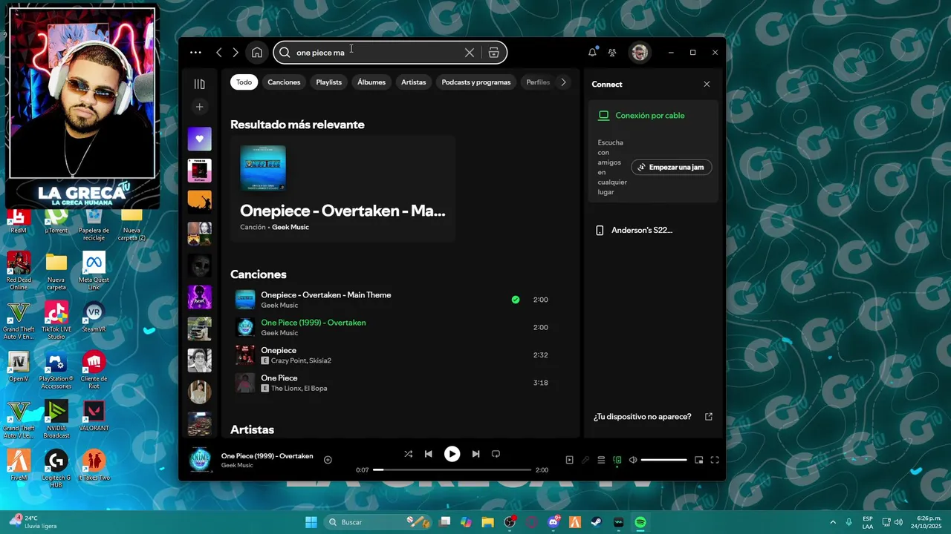Click Empezar una jam button
951x534 pixels.
tap(672, 167)
